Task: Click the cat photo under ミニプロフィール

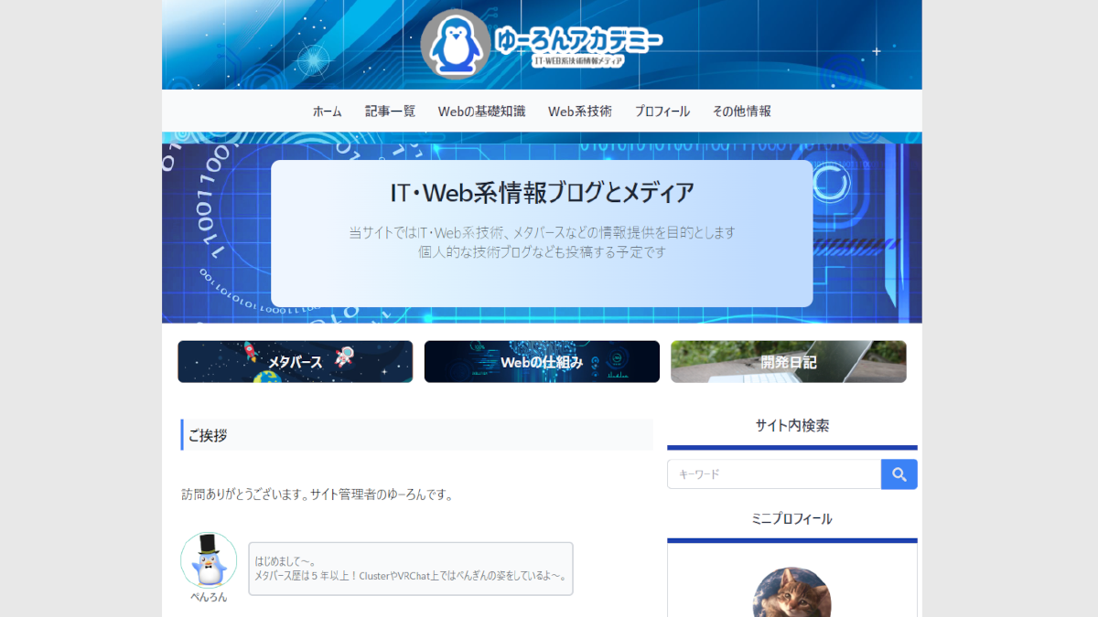Action: [791, 592]
